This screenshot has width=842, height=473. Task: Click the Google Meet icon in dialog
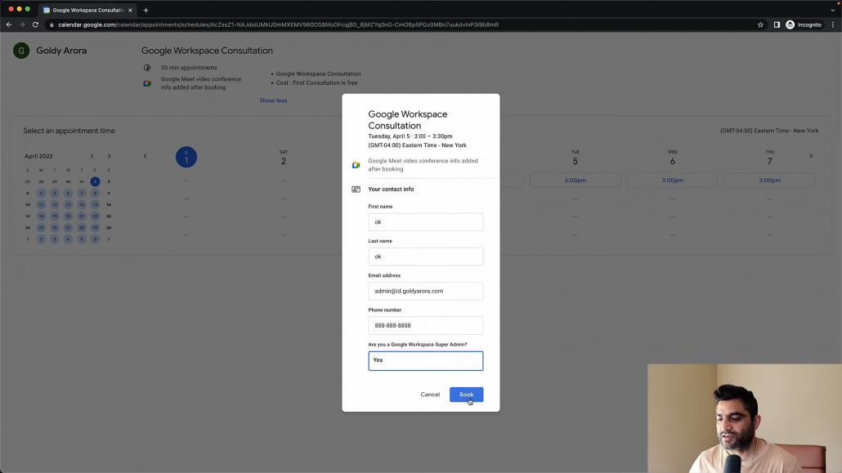click(356, 165)
